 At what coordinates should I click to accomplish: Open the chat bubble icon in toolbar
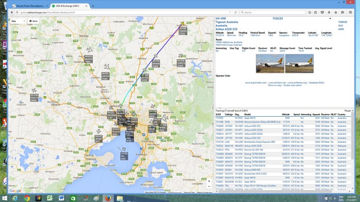coord(342,13)
